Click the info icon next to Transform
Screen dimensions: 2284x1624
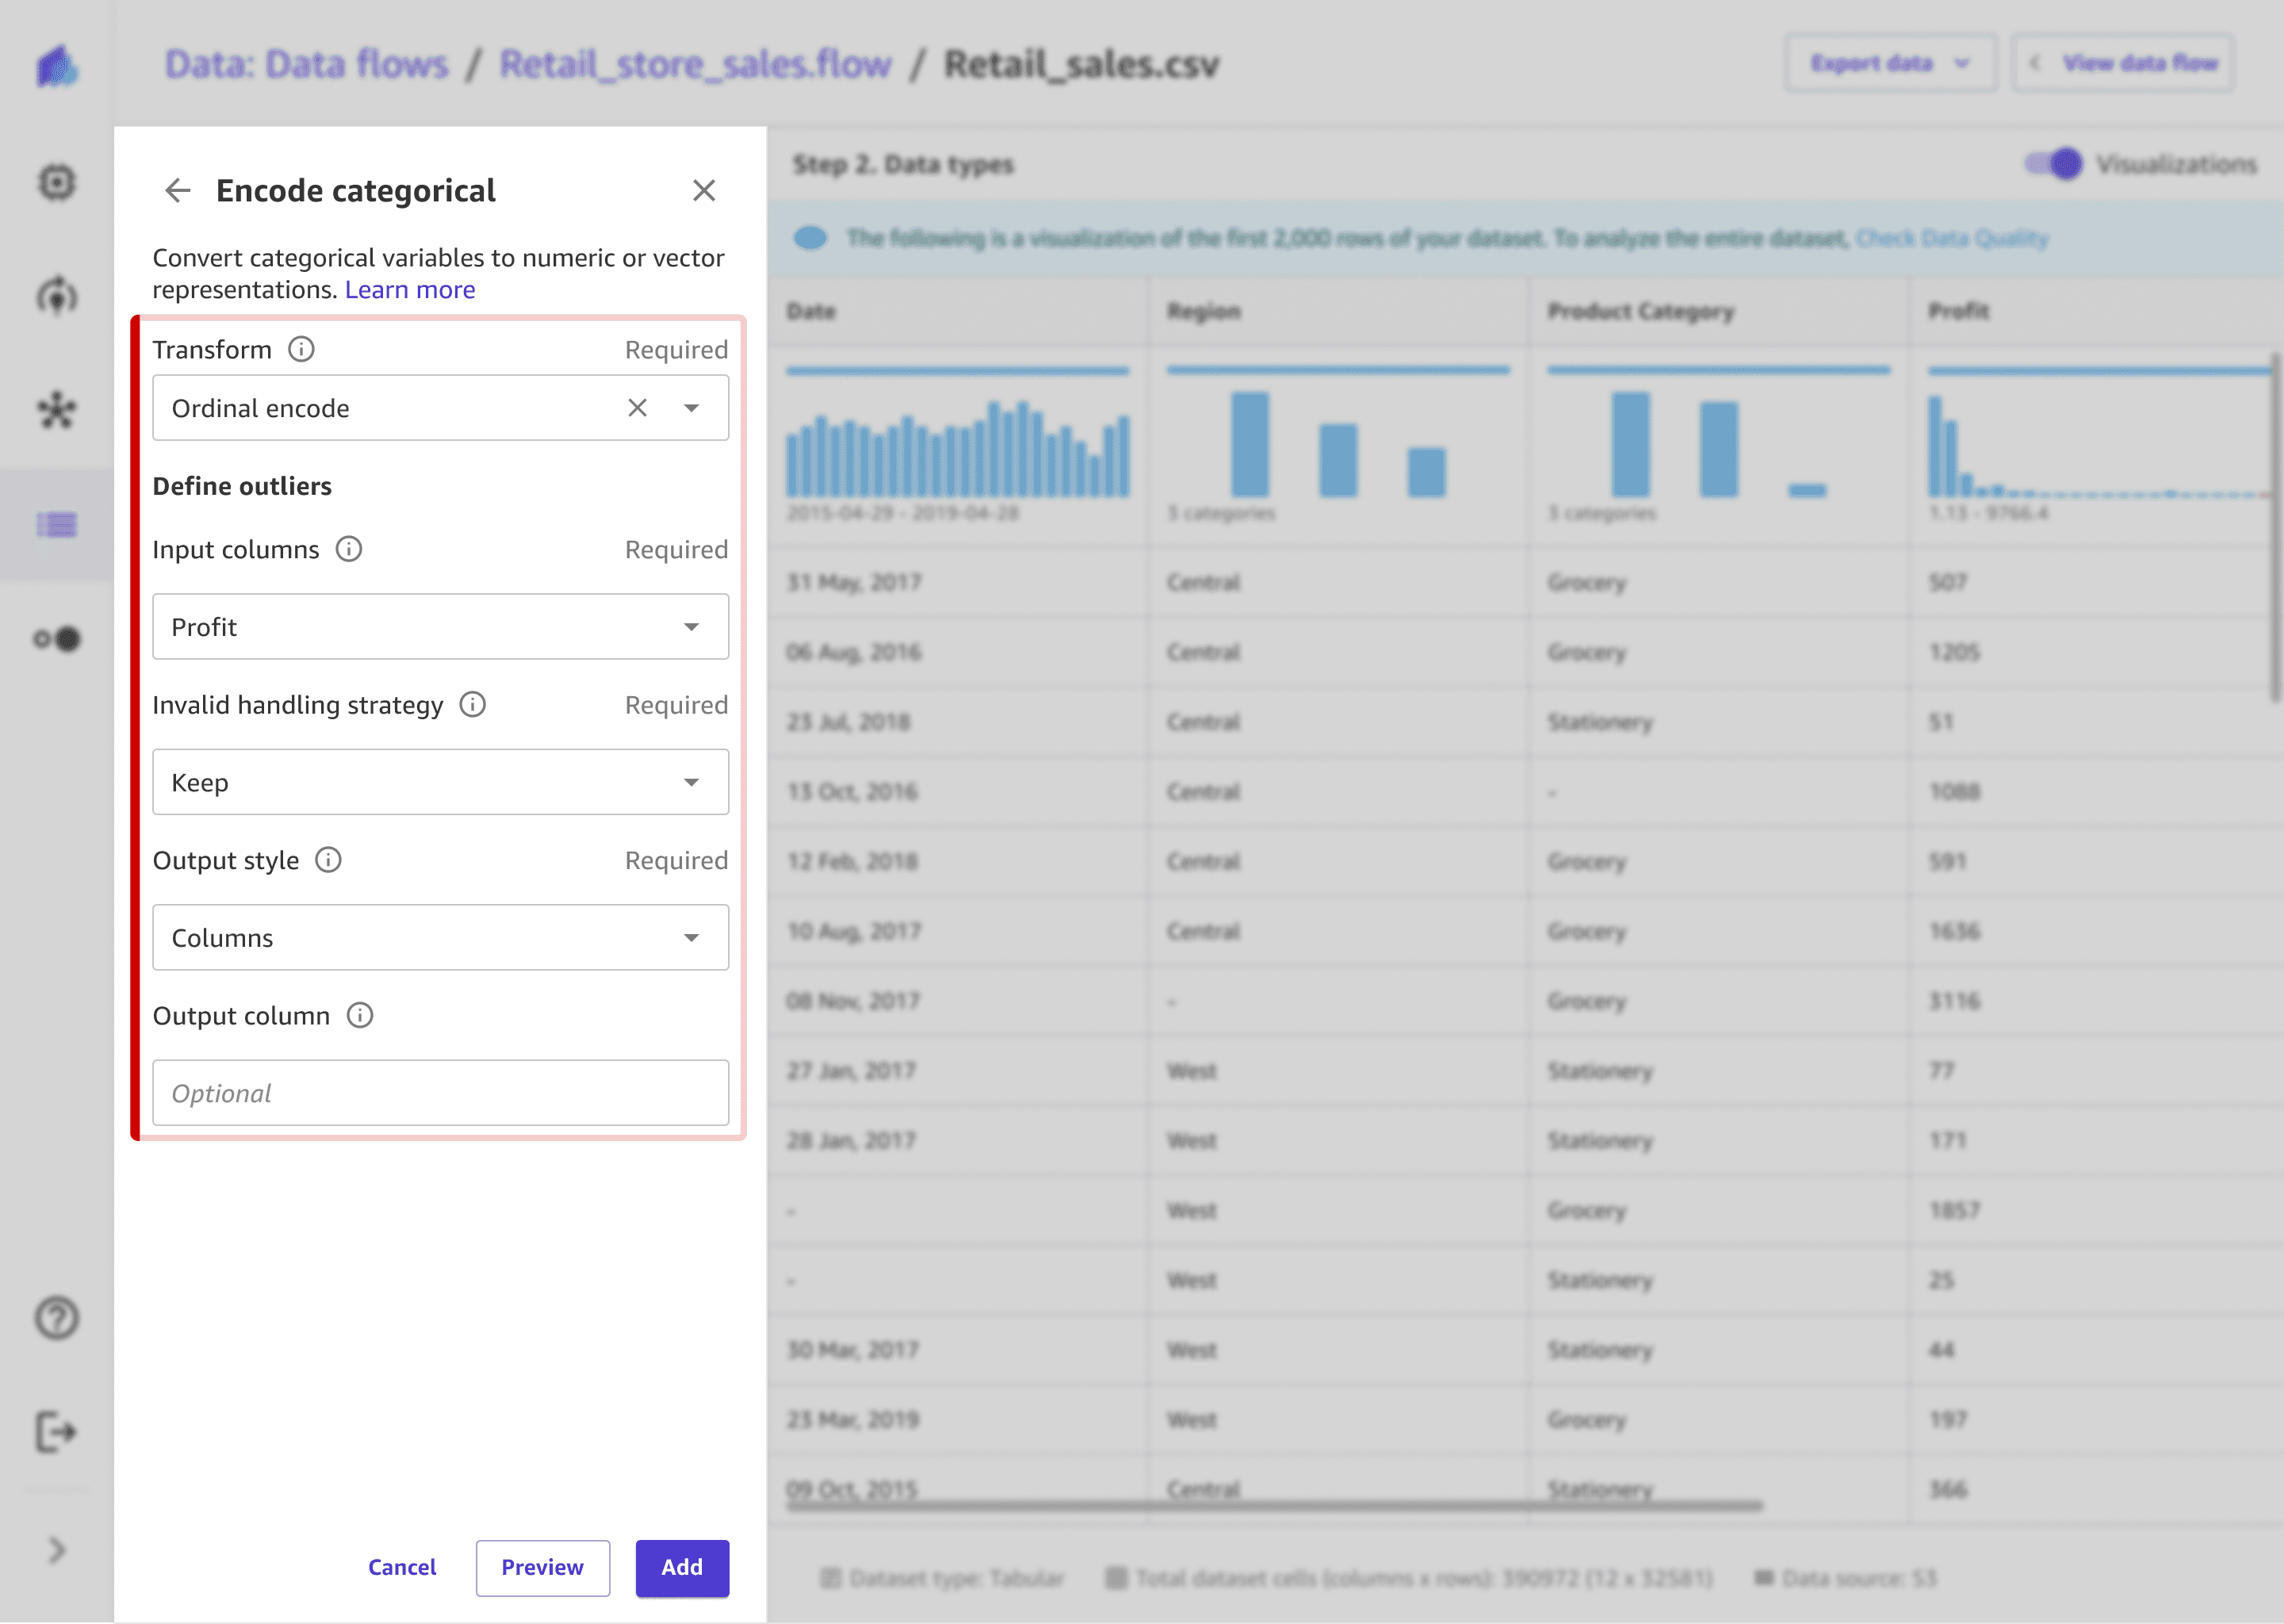click(301, 349)
